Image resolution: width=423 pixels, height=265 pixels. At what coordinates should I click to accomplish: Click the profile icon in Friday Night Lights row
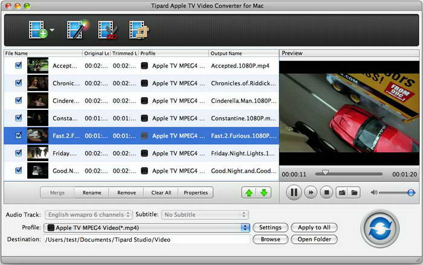point(144,153)
